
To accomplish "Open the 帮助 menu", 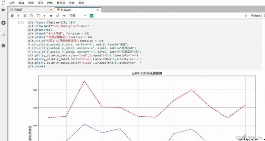I will 81,3.
